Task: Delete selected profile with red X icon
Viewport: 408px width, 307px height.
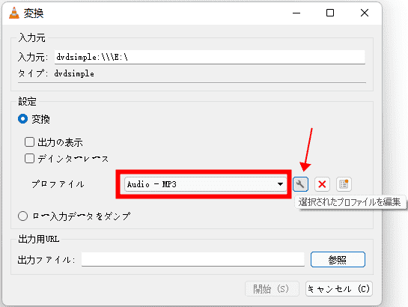Action: tap(322, 184)
